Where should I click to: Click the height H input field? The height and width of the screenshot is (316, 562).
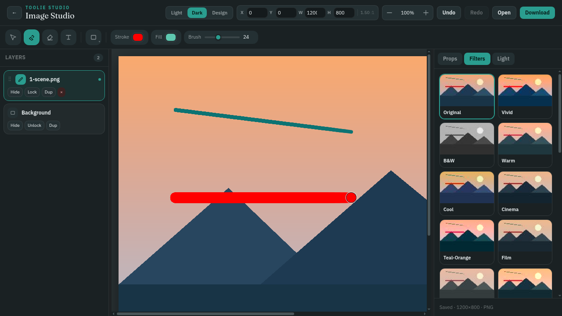click(x=344, y=13)
